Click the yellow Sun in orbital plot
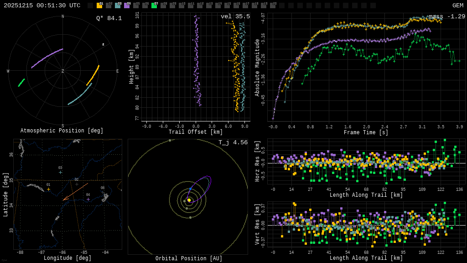Viewport: 467px width, 263px height. [189, 200]
